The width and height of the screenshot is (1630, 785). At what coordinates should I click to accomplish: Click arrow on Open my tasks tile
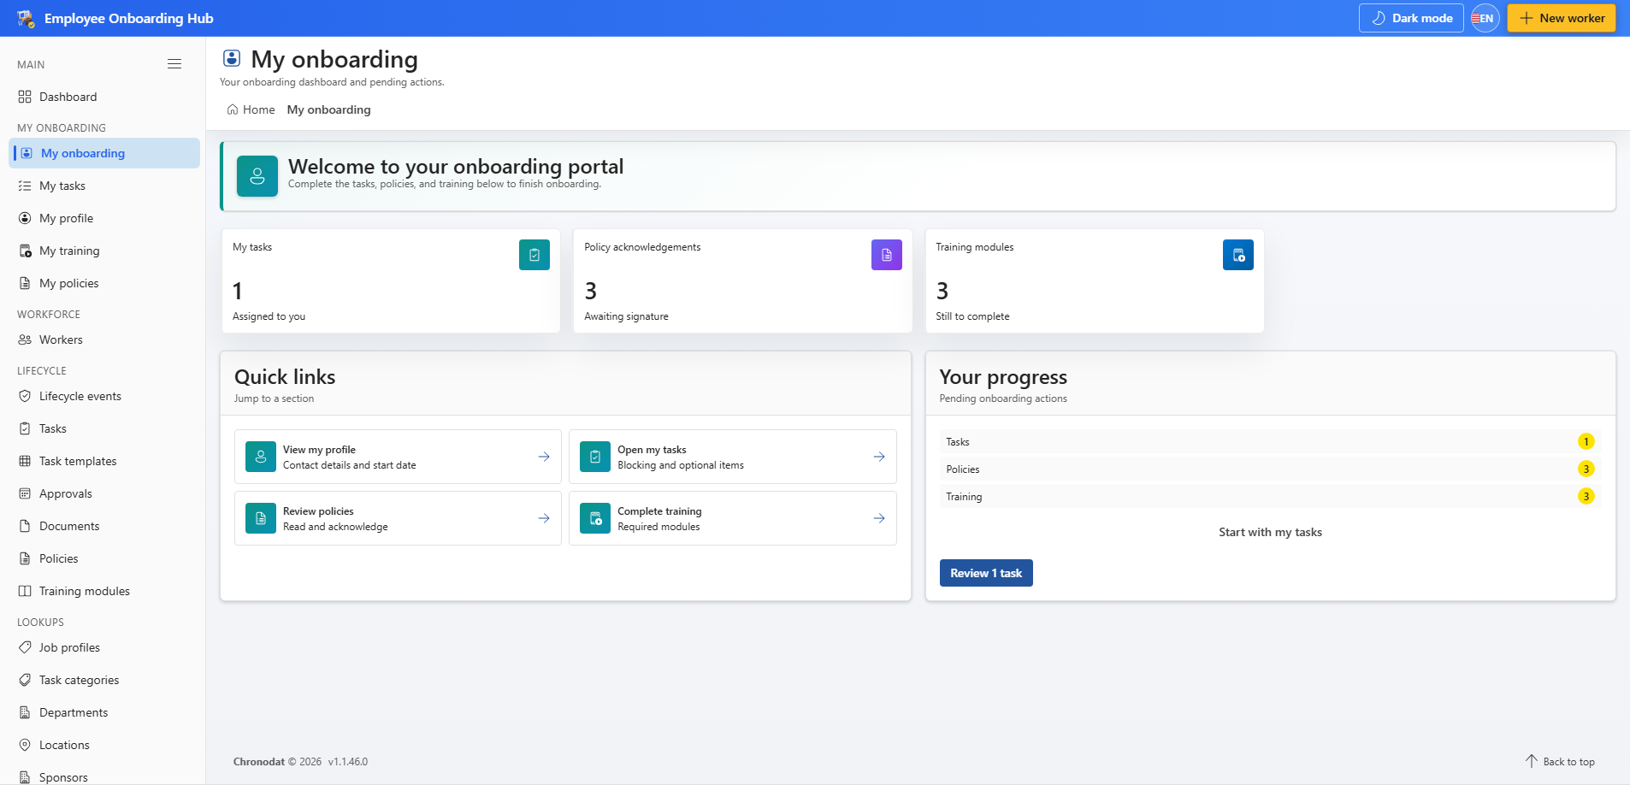pos(879,457)
